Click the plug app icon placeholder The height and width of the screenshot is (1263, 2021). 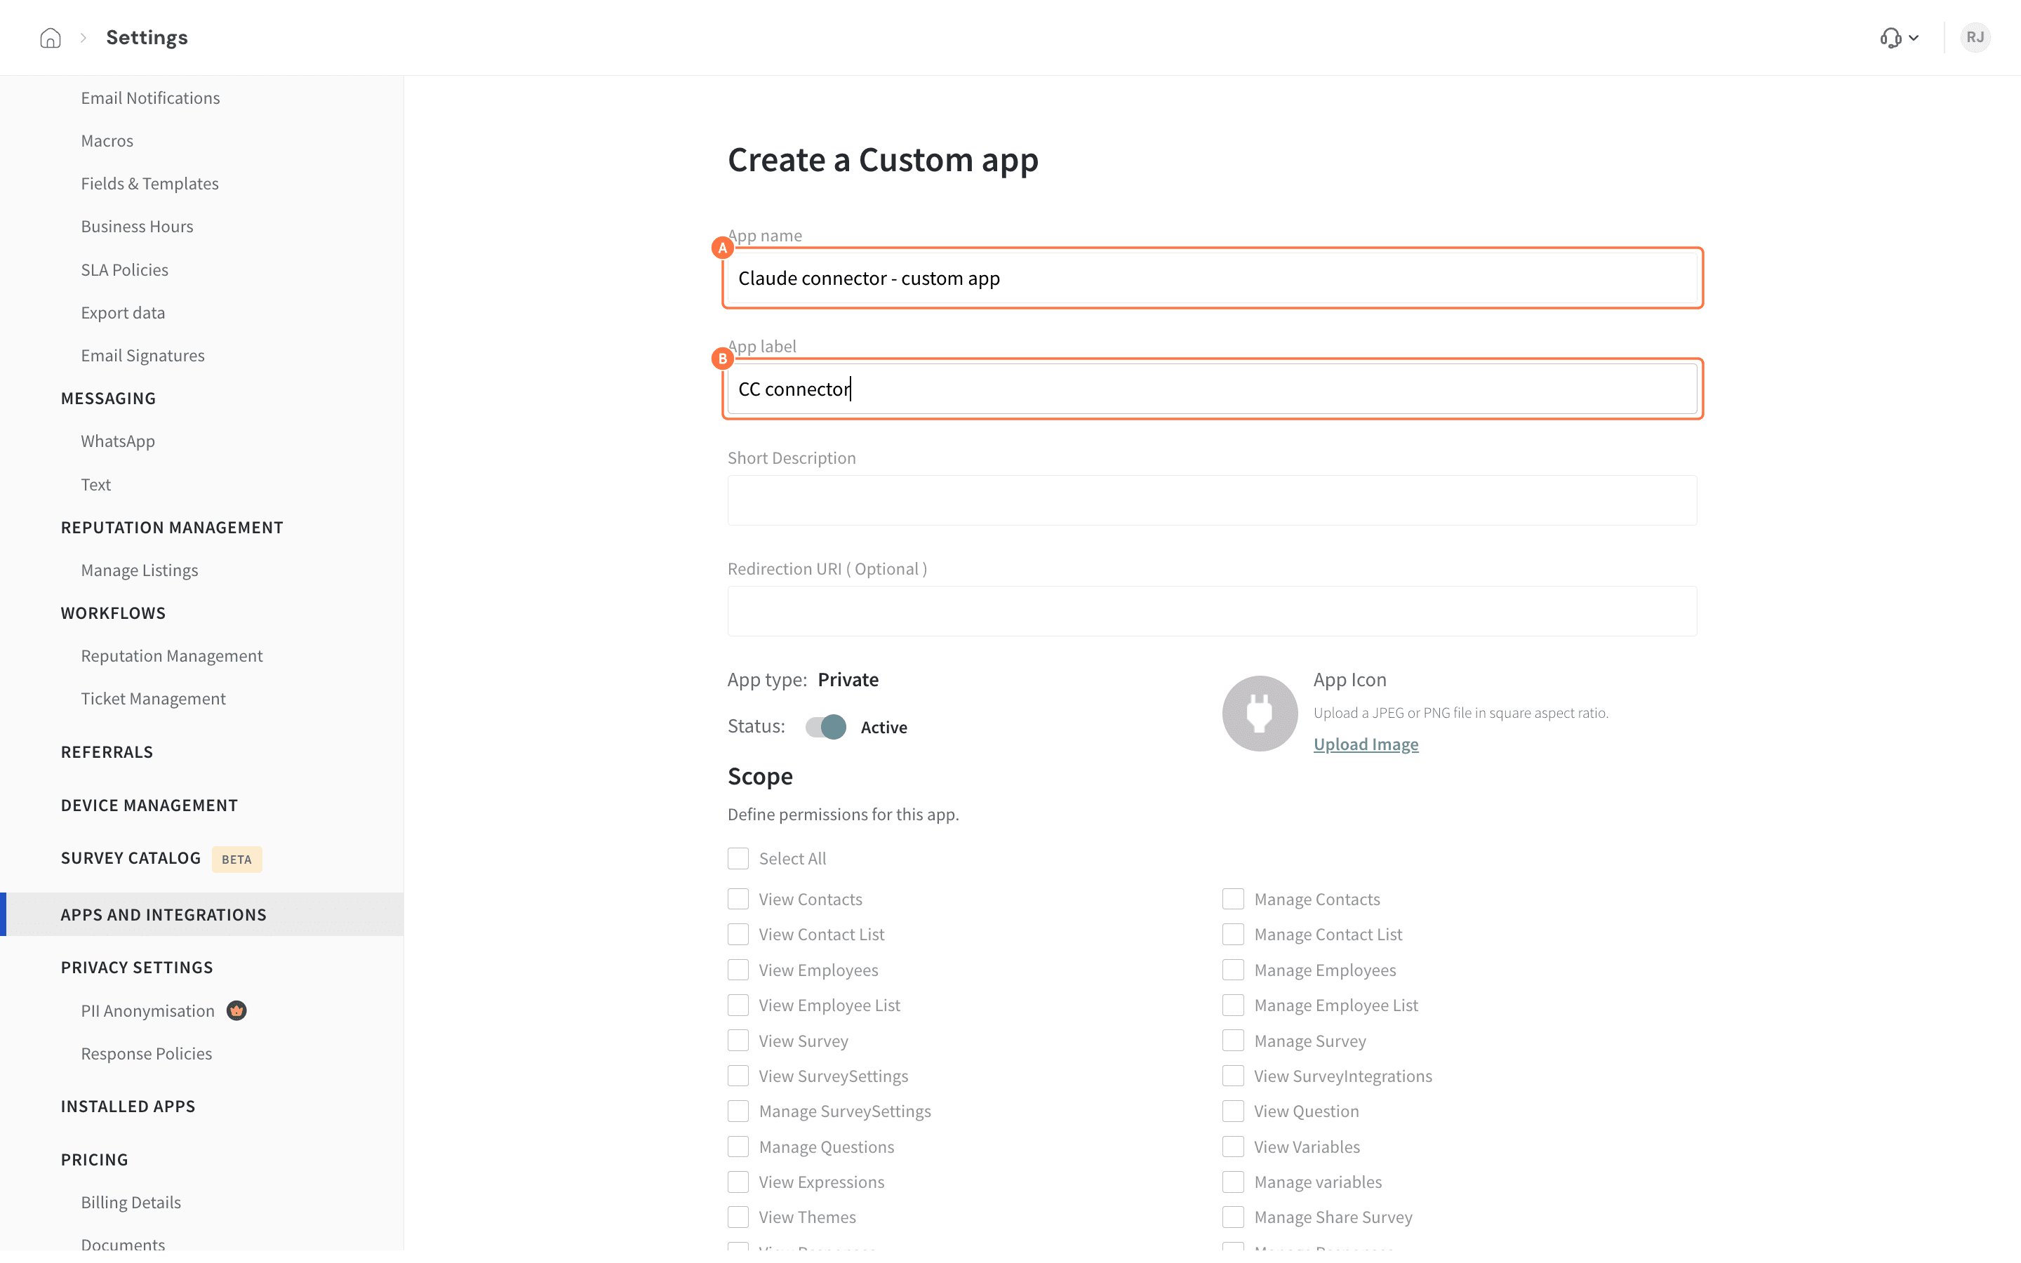(1260, 714)
